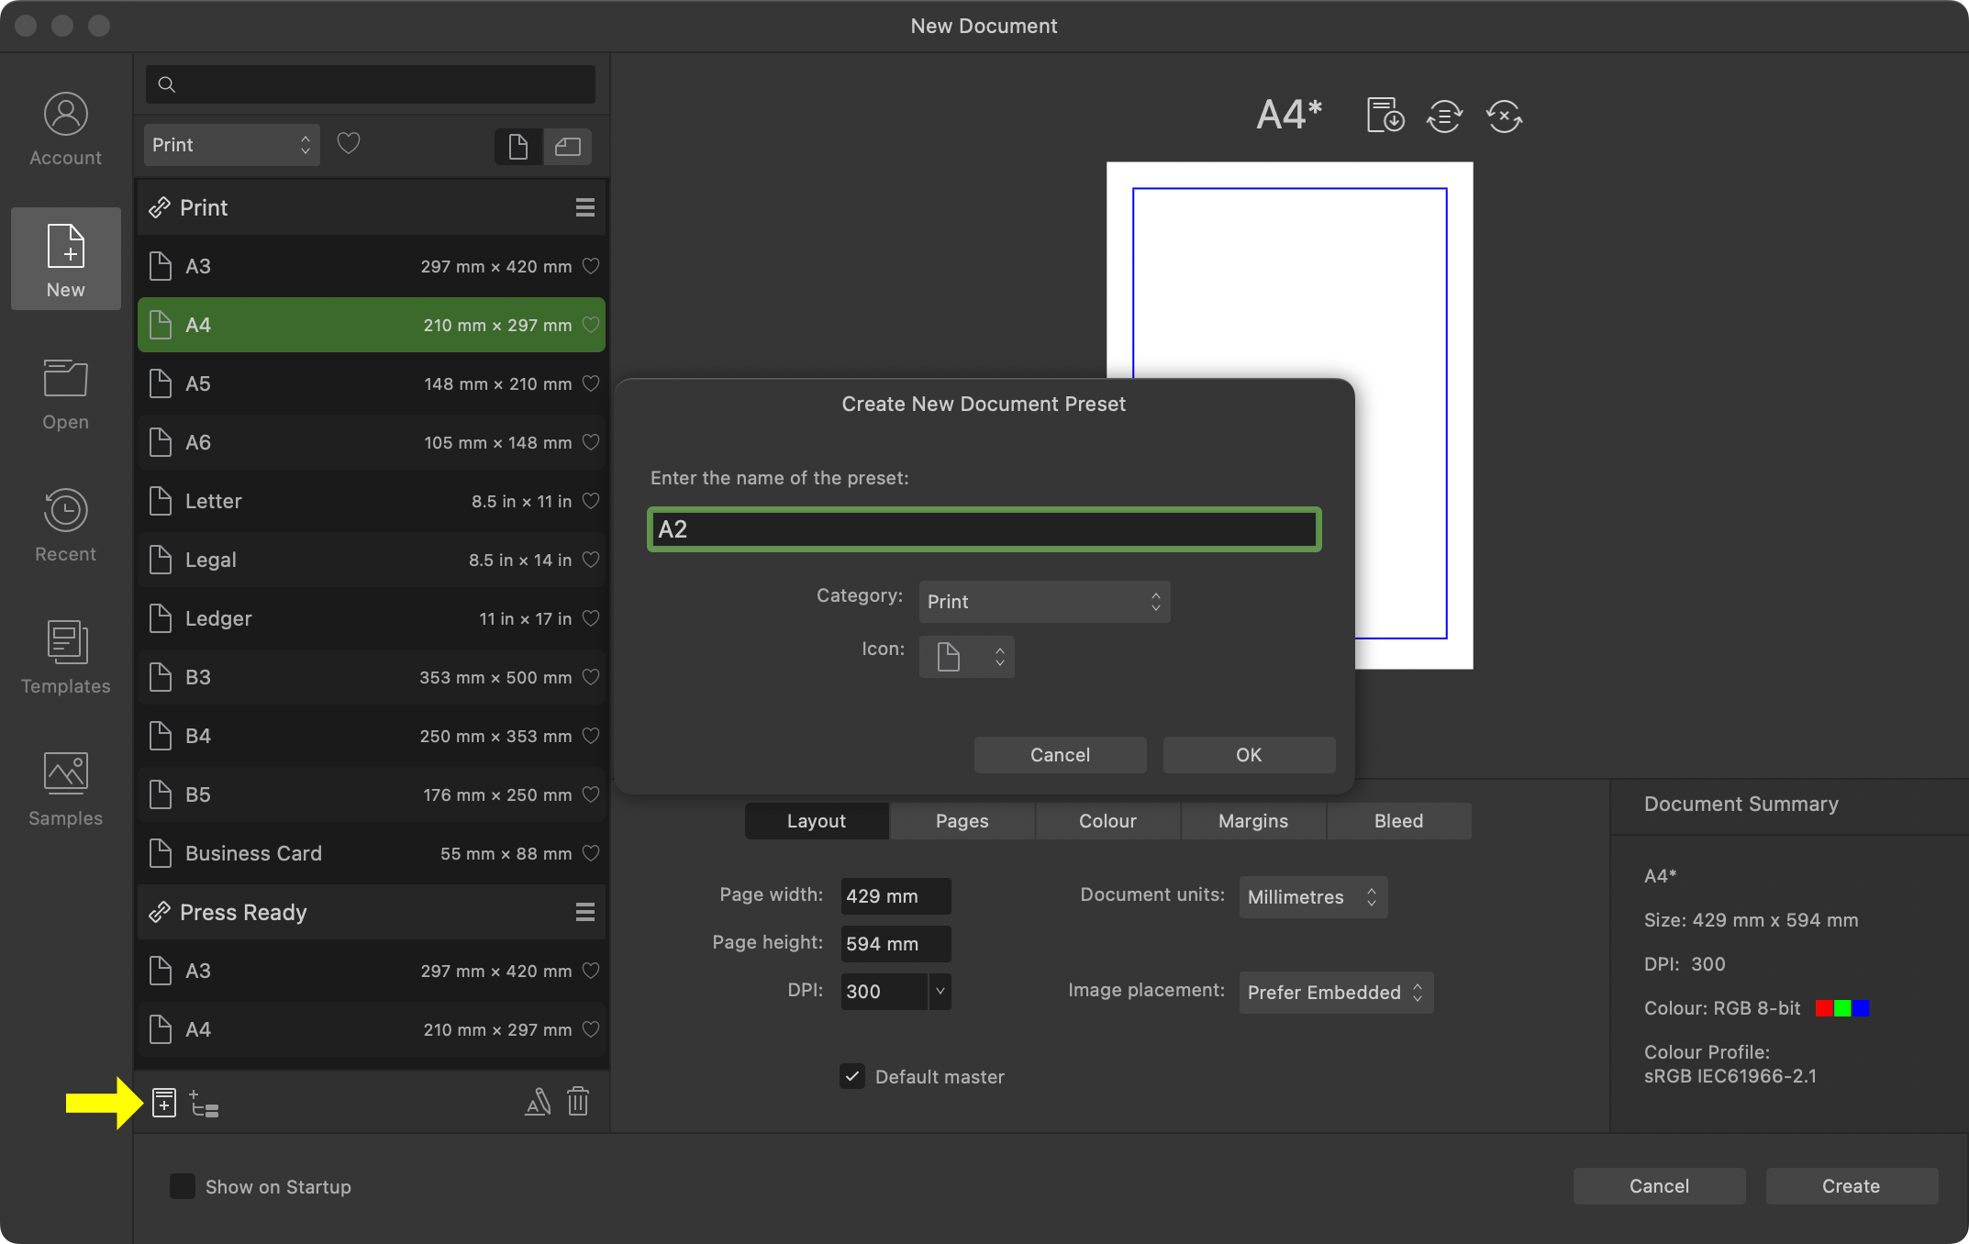This screenshot has height=1244, width=1969.
Task: Click the rename preset icon
Action: [x=538, y=1101]
